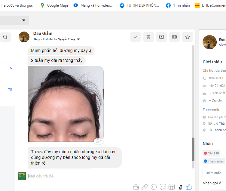The image size is (226, 191).
Task: Open the Google Maps bookmark tab
Action: point(54,5)
